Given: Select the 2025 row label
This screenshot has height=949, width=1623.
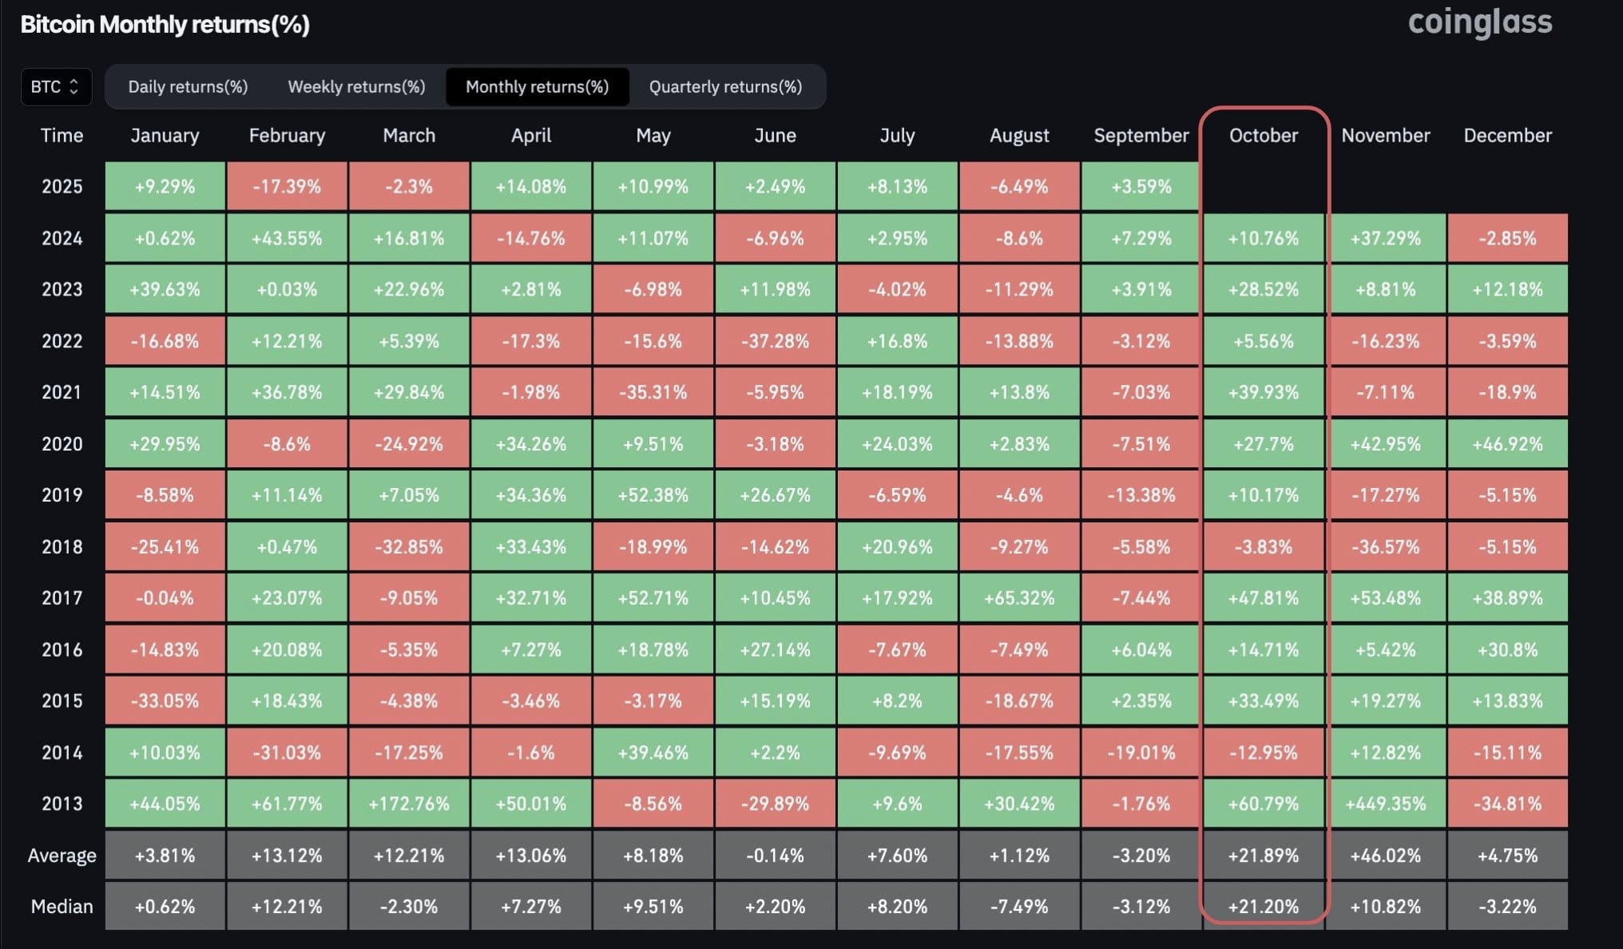Looking at the screenshot, I should pyautogui.click(x=63, y=186).
